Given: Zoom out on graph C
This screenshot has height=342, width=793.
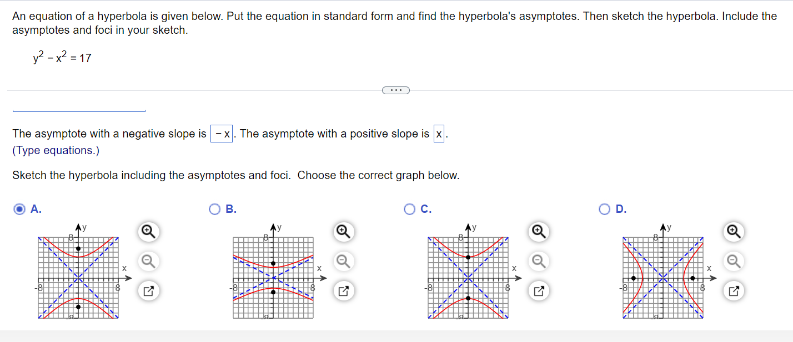Looking at the screenshot, I should [x=538, y=261].
